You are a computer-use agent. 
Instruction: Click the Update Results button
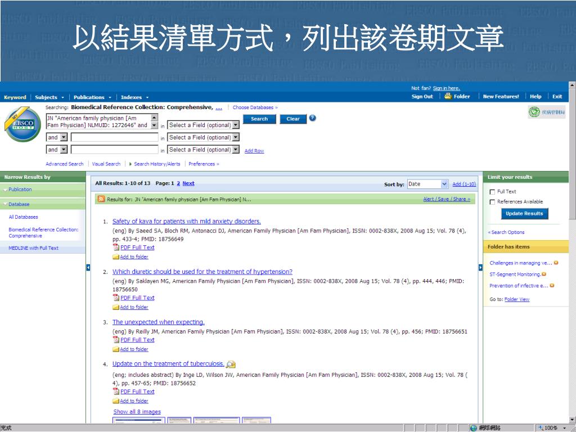click(524, 213)
